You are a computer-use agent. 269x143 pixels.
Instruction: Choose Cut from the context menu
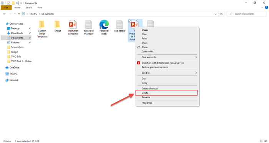click(167, 79)
